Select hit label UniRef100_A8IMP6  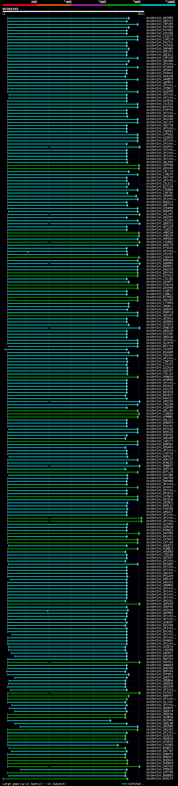coord(160,18)
